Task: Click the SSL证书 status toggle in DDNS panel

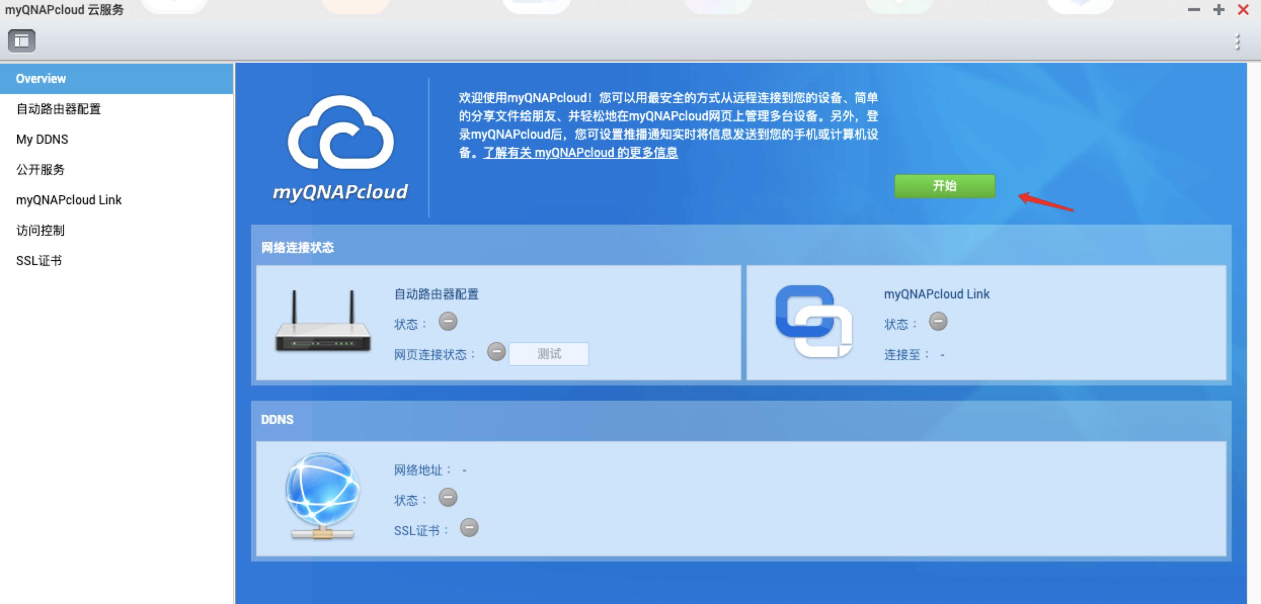Action: point(470,528)
